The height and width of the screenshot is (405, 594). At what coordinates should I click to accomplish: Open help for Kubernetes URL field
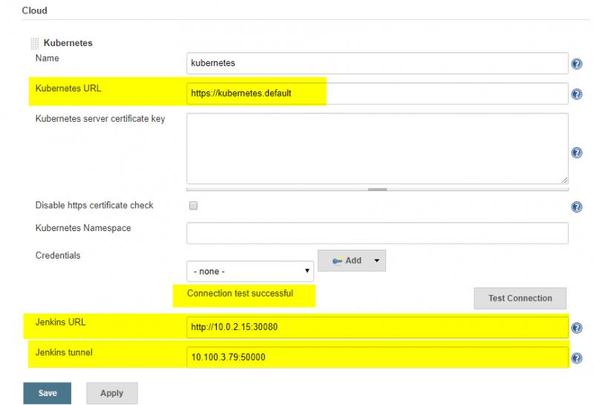pos(577,94)
